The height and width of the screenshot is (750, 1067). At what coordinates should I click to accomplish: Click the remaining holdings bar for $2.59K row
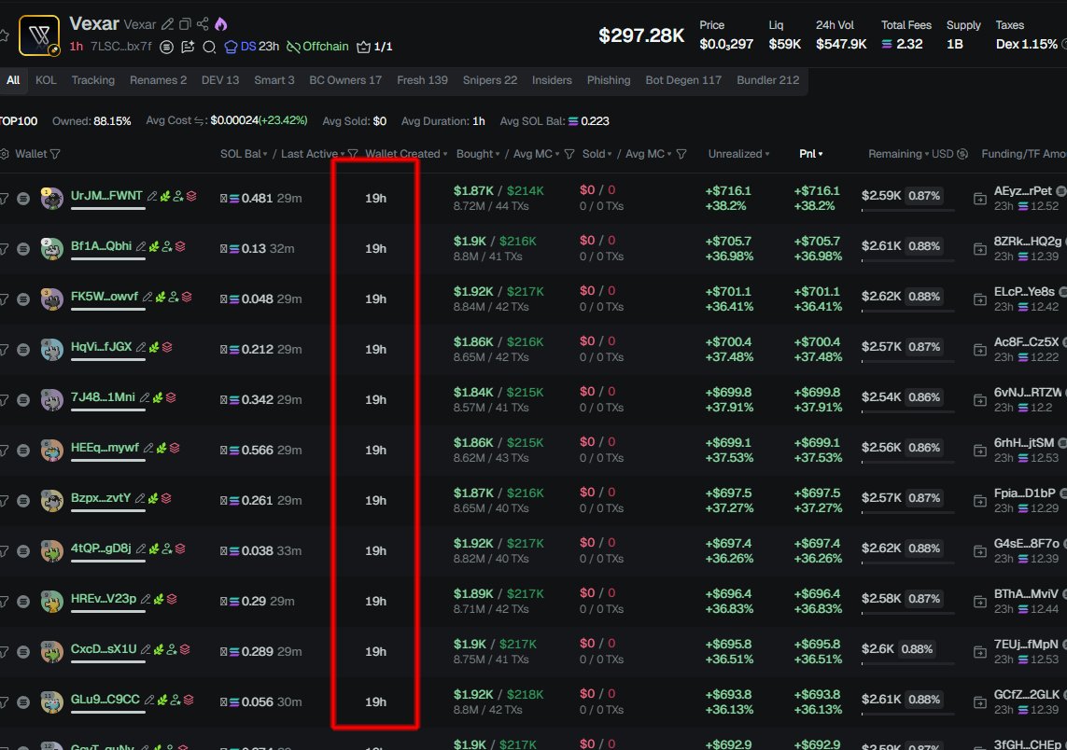coord(906,209)
